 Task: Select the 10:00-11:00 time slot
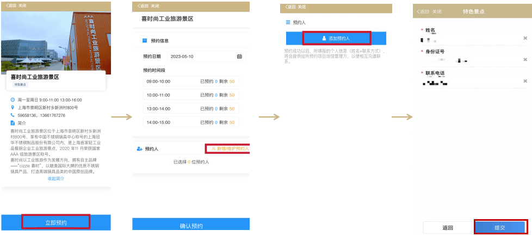[191, 95]
